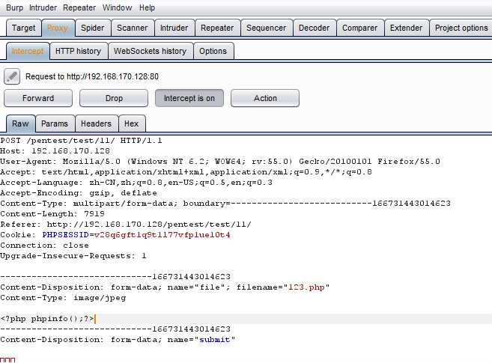The image size is (492, 363).
Task: Click the Upgrade-Insecure-Requests: 1 line
Action: pos(73,256)
